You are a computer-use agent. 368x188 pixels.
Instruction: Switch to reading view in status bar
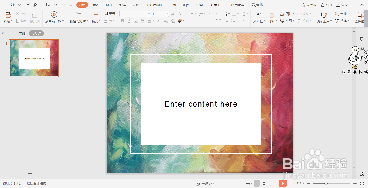(271, 183)
